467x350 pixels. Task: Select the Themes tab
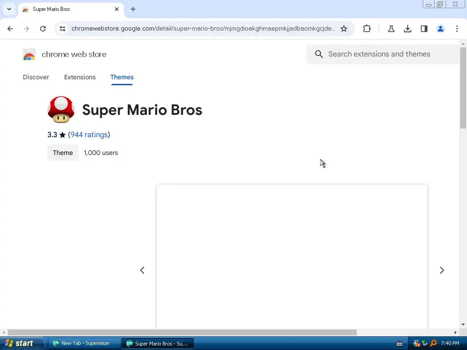tap(122, 77)
